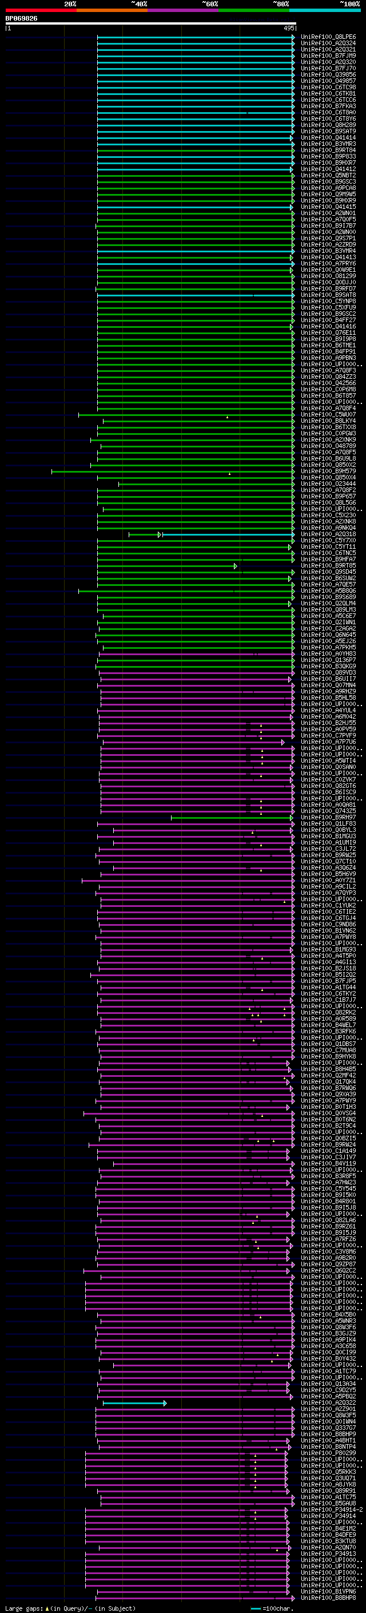Open hit UniRef100_A7PRY6

click(x=328, y=264)
